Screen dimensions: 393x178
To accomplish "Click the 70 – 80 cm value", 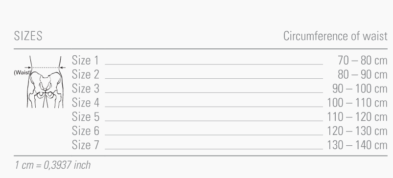I will click(363, 61).
